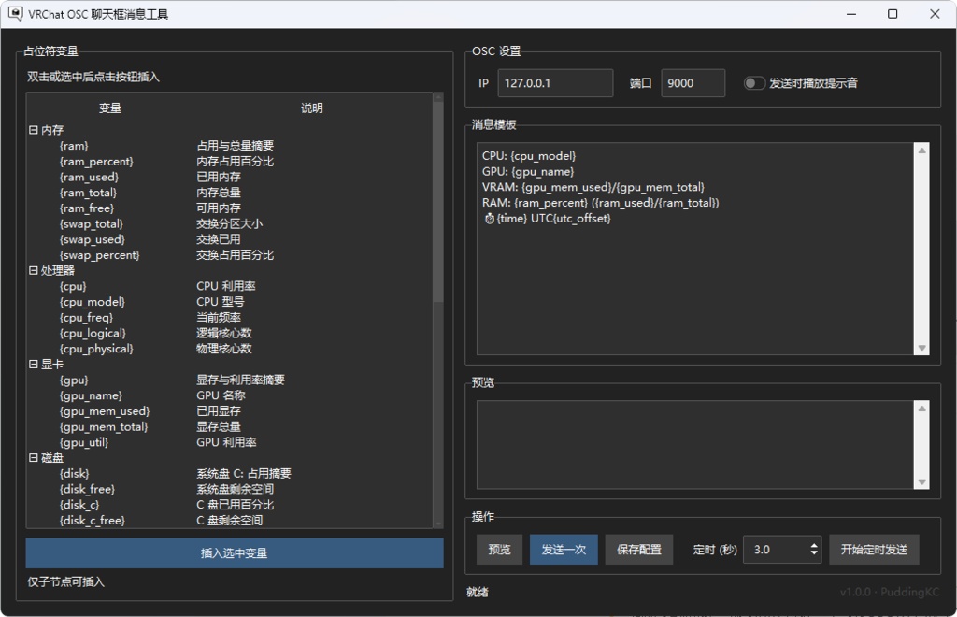Save settings with 保存配置 button
This screenshot has height=617, width=957.
638,549
